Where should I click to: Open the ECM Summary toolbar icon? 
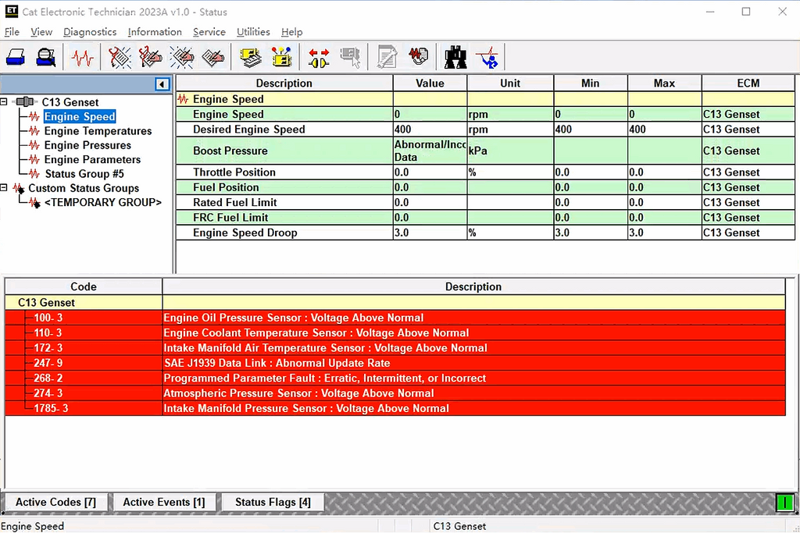251,57
